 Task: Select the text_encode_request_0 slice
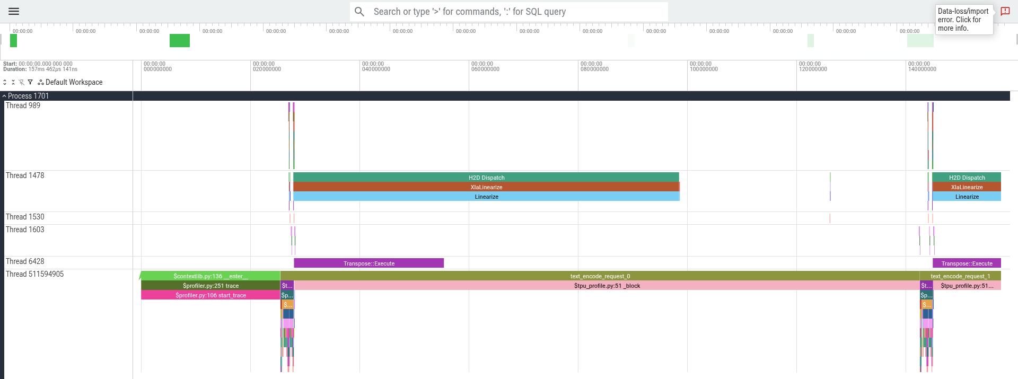600,276
